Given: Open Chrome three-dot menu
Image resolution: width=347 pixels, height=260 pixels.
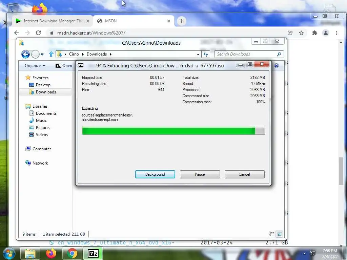Looking at the screenshot, I should pos(336,33).
